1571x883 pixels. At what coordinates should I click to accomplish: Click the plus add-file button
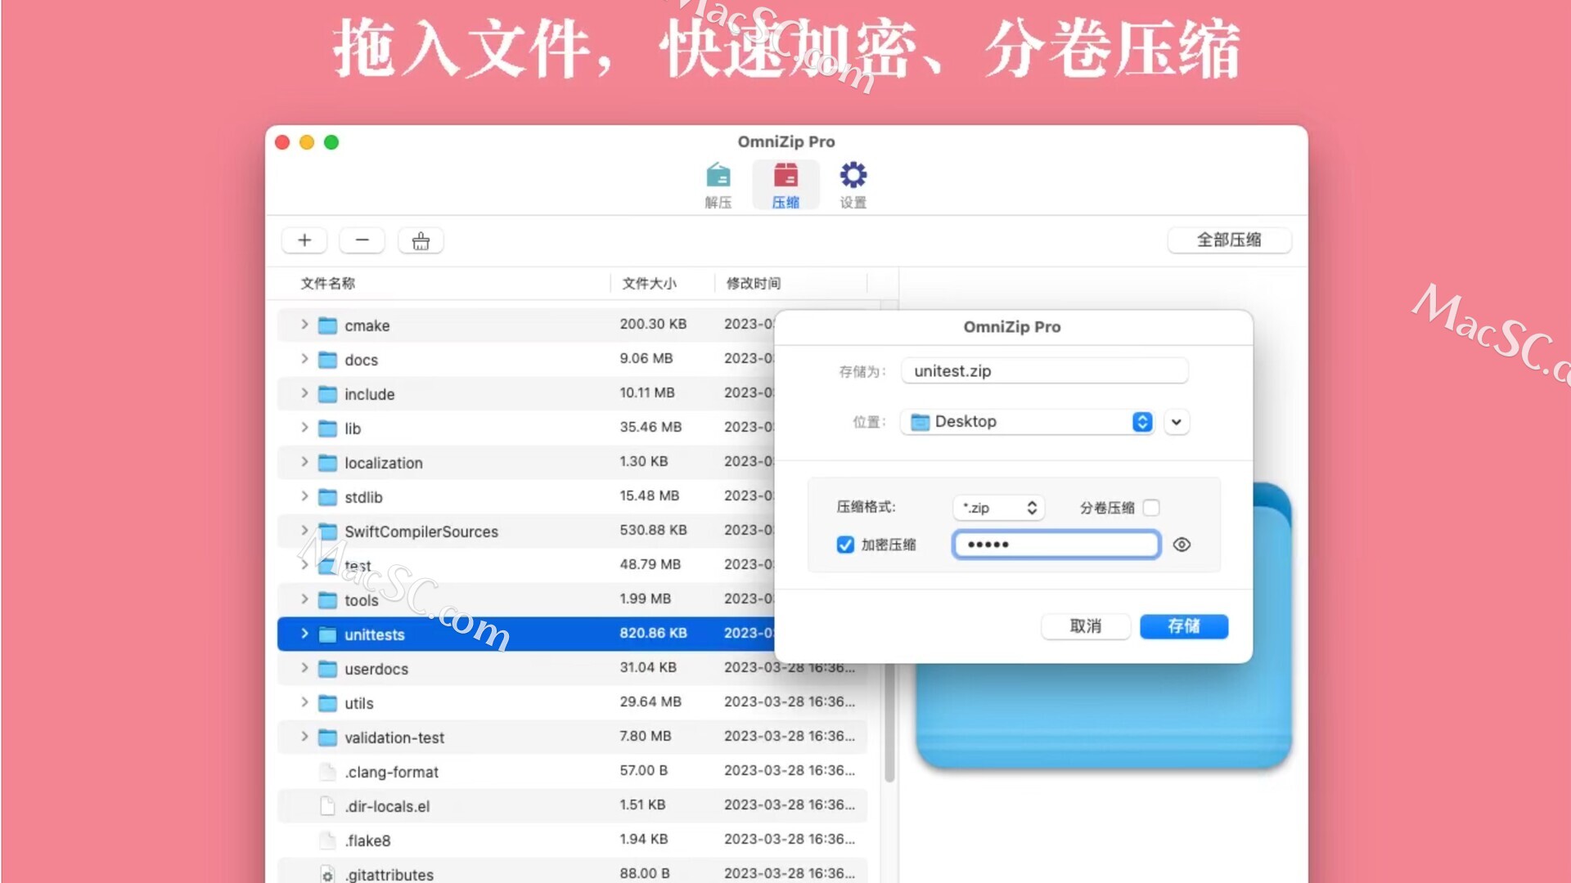304,240
